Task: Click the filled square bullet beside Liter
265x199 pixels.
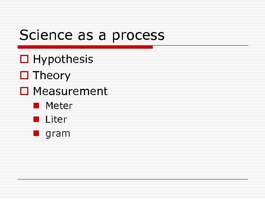Action: coord(36,119)
